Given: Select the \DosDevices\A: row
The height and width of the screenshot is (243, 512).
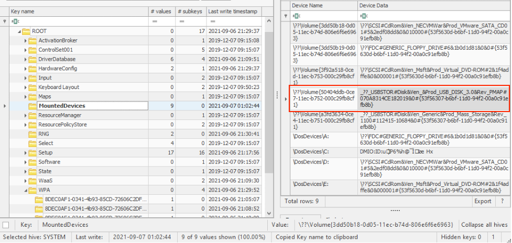Looking at the screenshot, I should [x=399, y=140].
